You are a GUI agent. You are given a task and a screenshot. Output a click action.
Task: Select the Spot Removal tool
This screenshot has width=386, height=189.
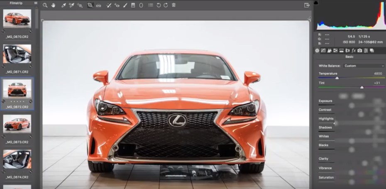pos(109,5)
